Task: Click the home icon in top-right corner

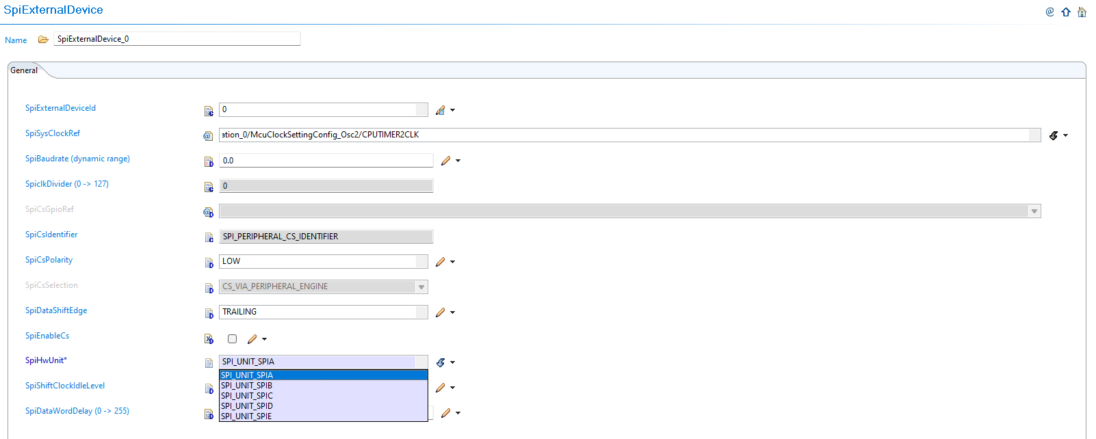Action: [x=1082, y=12]
